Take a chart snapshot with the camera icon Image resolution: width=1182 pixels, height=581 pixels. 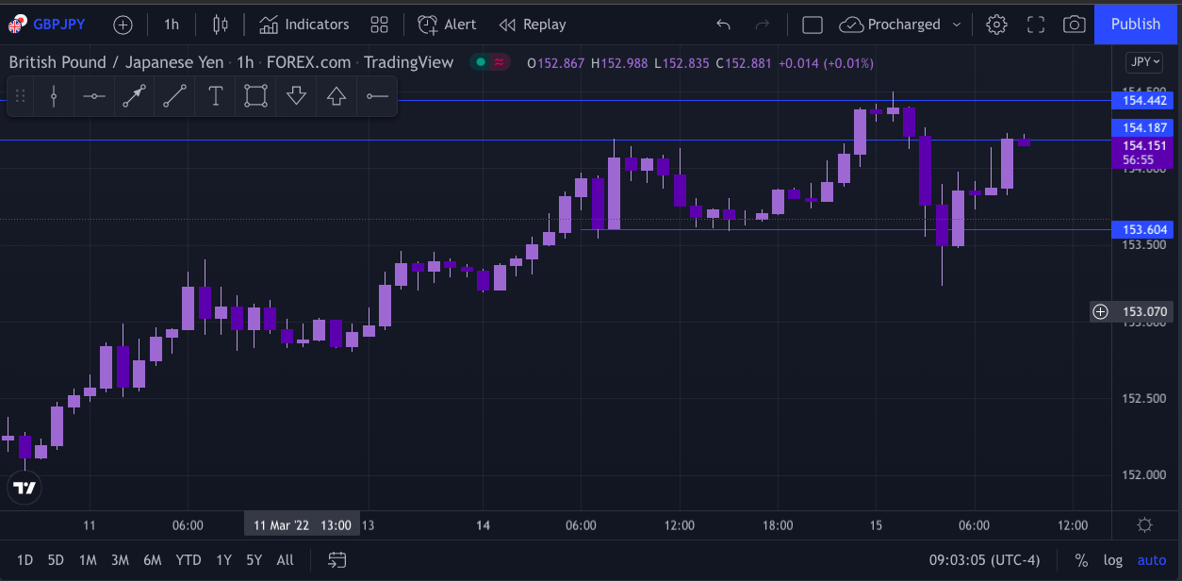(1074, 24)
